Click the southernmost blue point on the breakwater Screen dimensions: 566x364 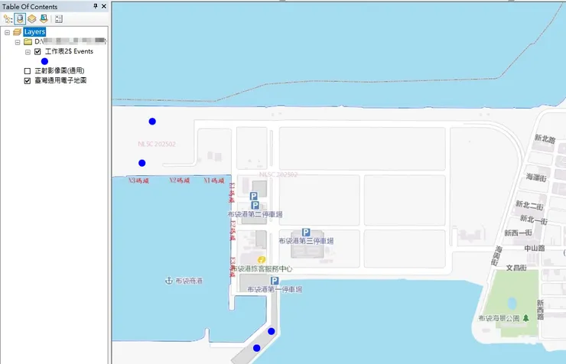(x=257, y=348)
